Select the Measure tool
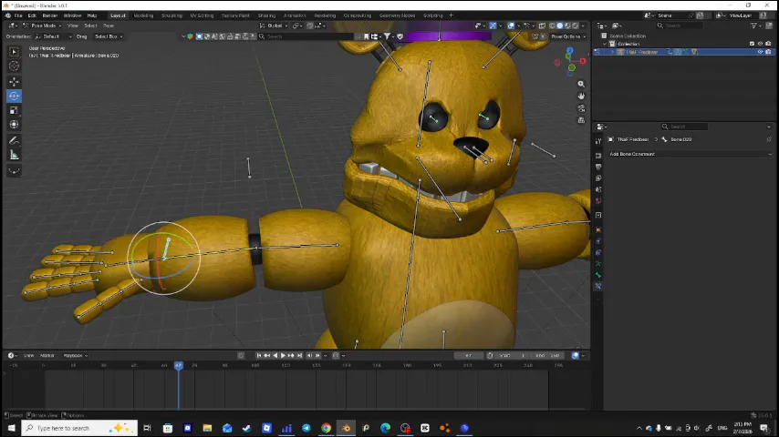Image resolution: width=779 pixels, height=437 pixels. coord(14,156)
